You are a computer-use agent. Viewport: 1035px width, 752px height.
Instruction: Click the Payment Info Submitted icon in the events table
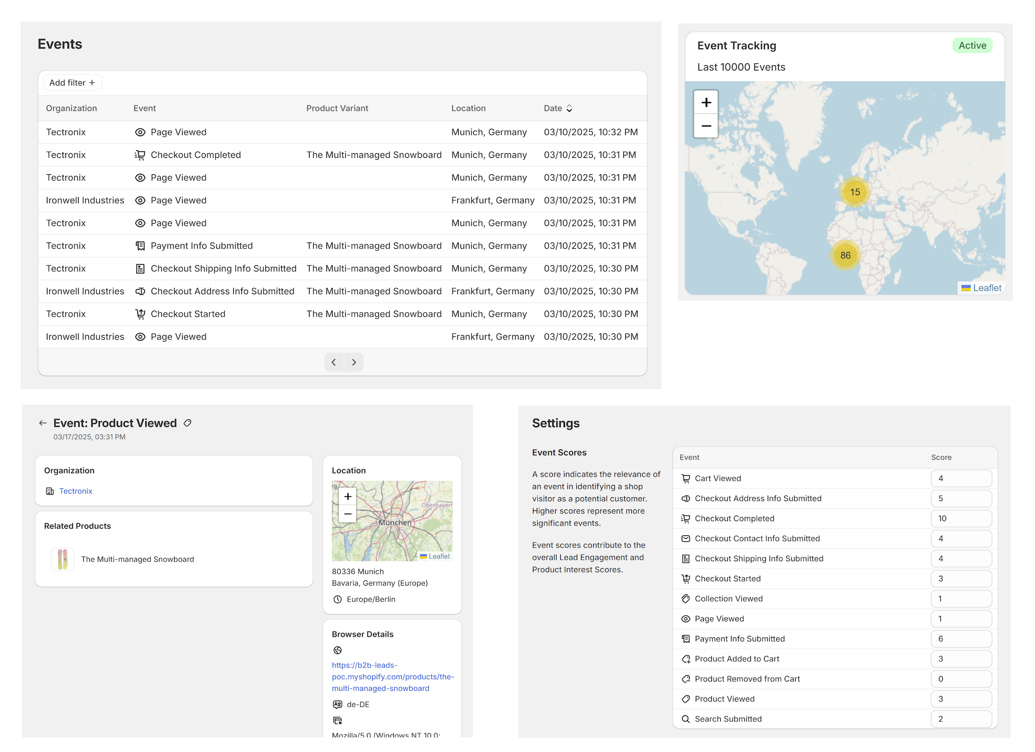pyautogui.click(x=140, y=245)
